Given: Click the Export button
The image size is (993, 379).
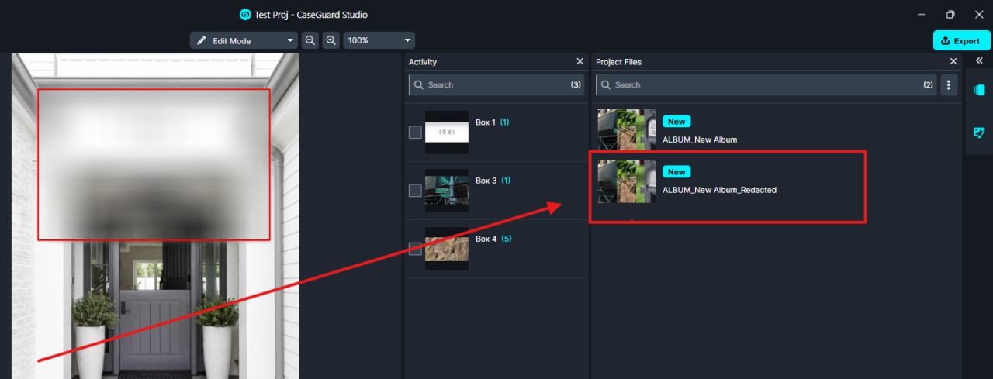Looking at the screenshot, I should 960,40.
